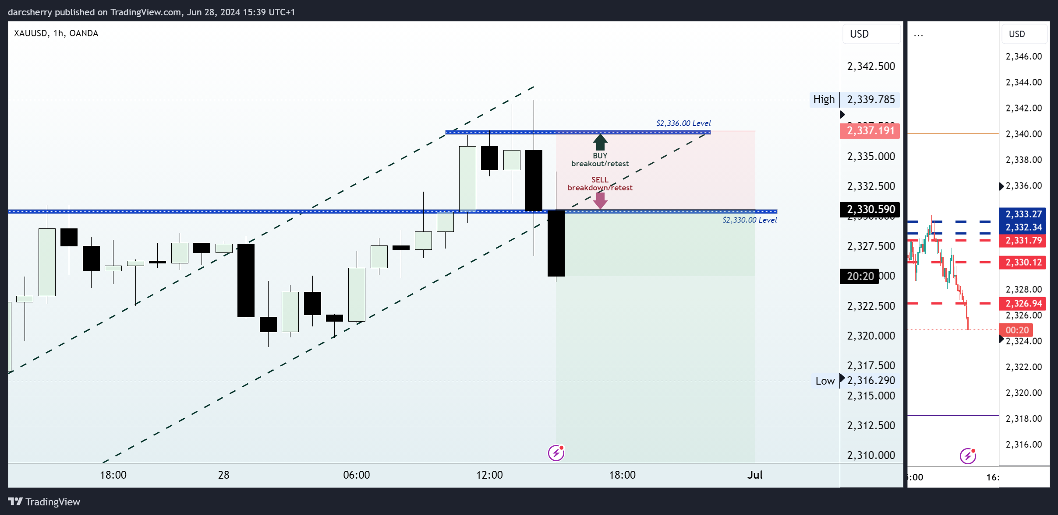Click the 2,310.000 price axis label
This screenshot has height=515, width=1058.
click(x=871, y=455)
